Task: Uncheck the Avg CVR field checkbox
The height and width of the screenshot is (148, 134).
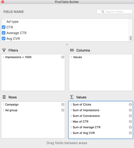Action: (x=4, y=39)
